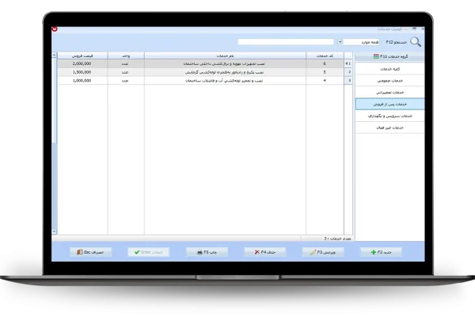Click the empty search text input field
The width and height of the screenshot is (475, 317).
(x=286, y=42)
